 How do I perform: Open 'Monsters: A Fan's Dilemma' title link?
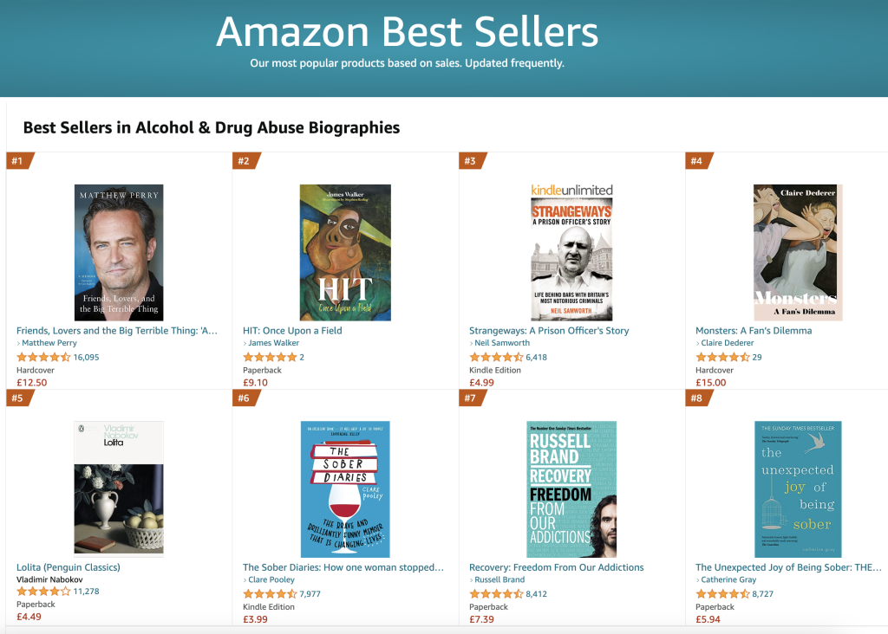click(x=754, y=330)
